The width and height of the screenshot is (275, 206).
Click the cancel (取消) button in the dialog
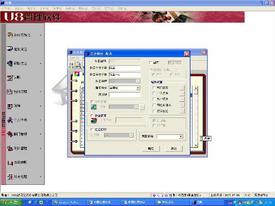[x=174, y=148]
